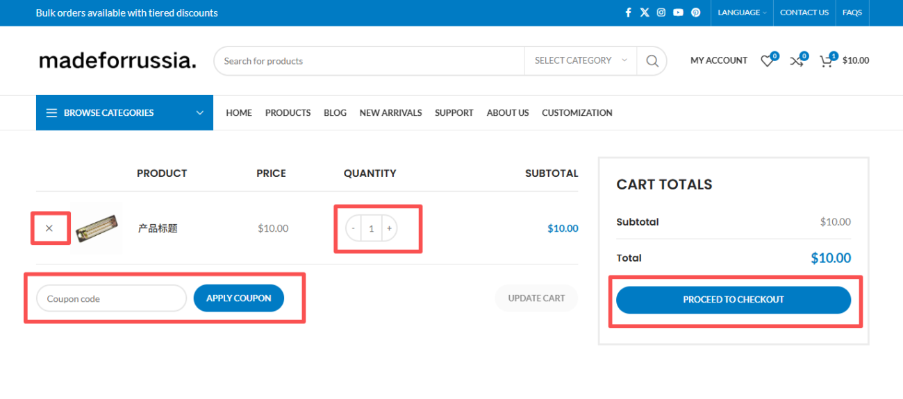This screenshot has height=399, width=903.
Task: Open the YouTube social icon
Action: click(x=678, y=12)
